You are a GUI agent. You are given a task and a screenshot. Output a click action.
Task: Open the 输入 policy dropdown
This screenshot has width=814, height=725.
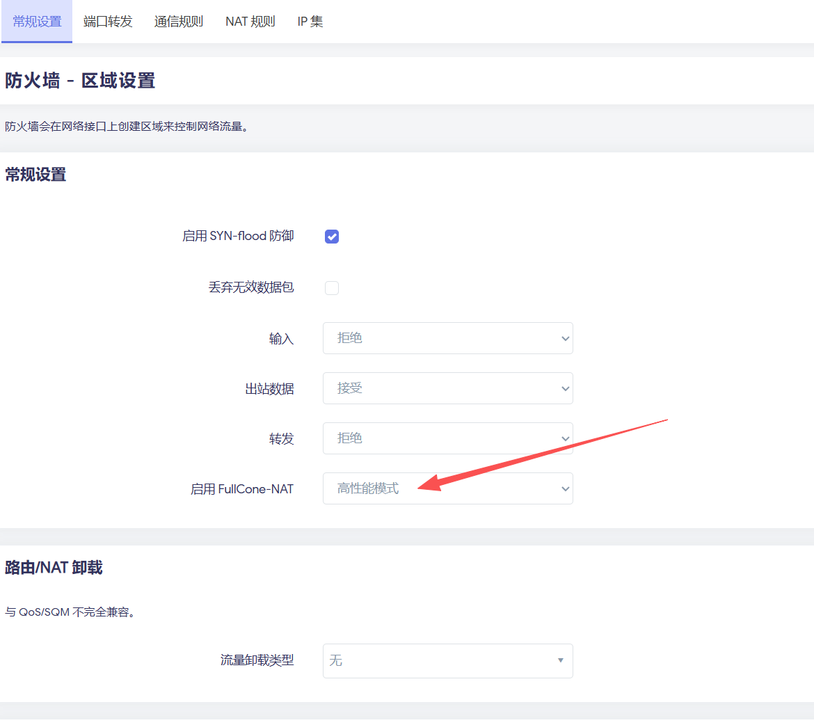pyautogui.click(x=447, y=338)
